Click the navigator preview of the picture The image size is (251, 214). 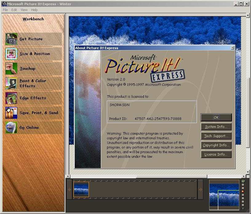pos(224,195)
